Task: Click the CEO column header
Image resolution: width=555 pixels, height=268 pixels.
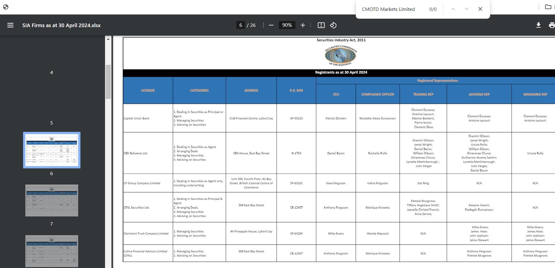Action: 336,94
